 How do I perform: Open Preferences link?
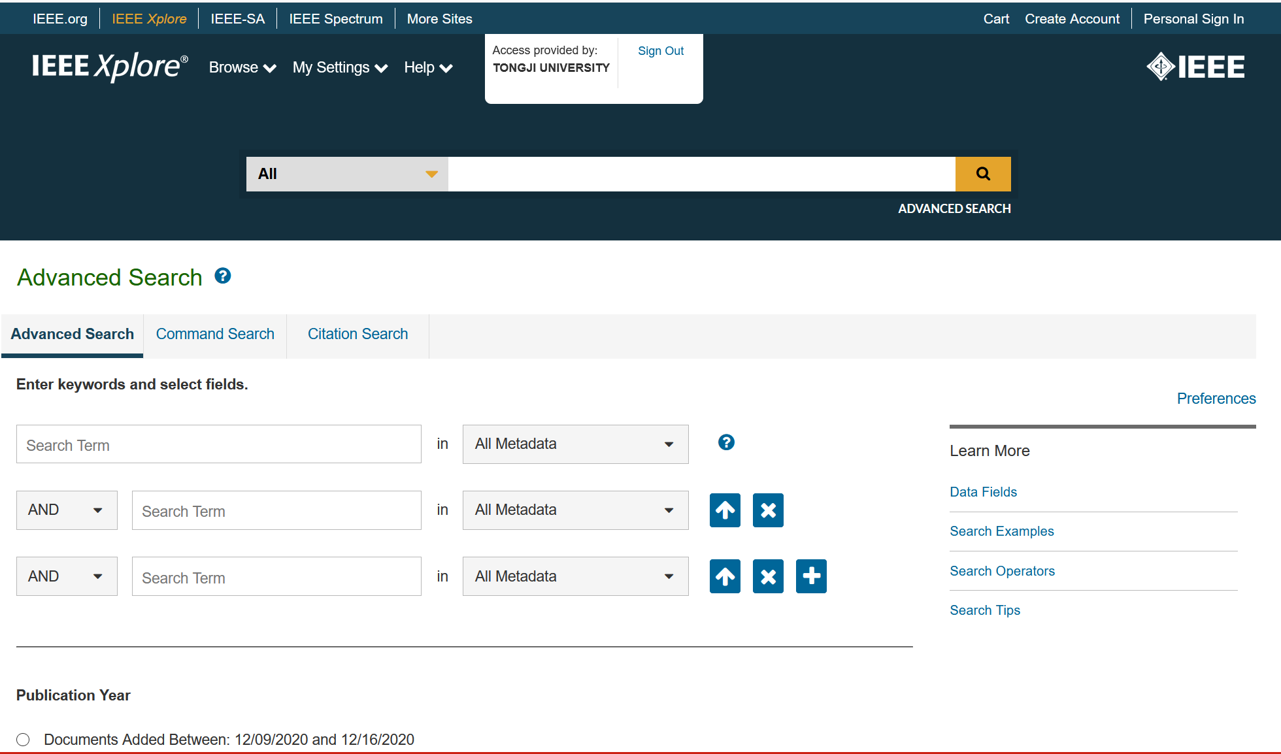click(x=1216, y=399)
